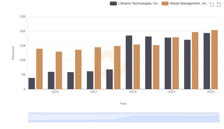Image resolution: width=224 pixels, height=129 pixels.
Task: Click the 10B y-axis label
Action: (23, 60)
